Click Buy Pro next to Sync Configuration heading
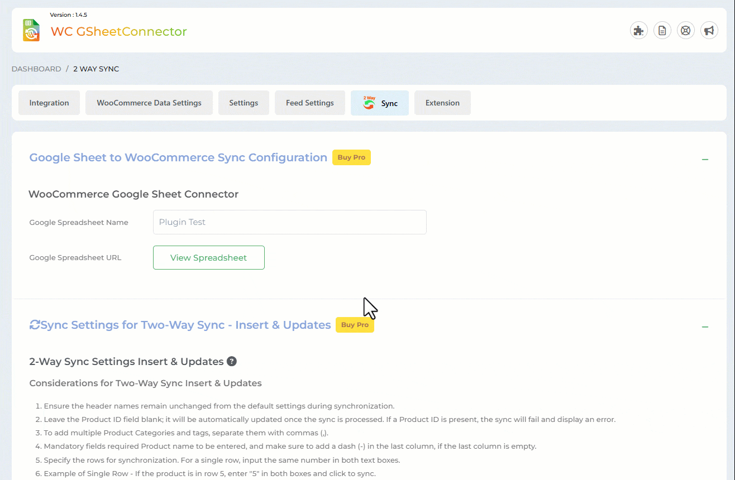This screenshot has width=735, height=480. point(351,157)
